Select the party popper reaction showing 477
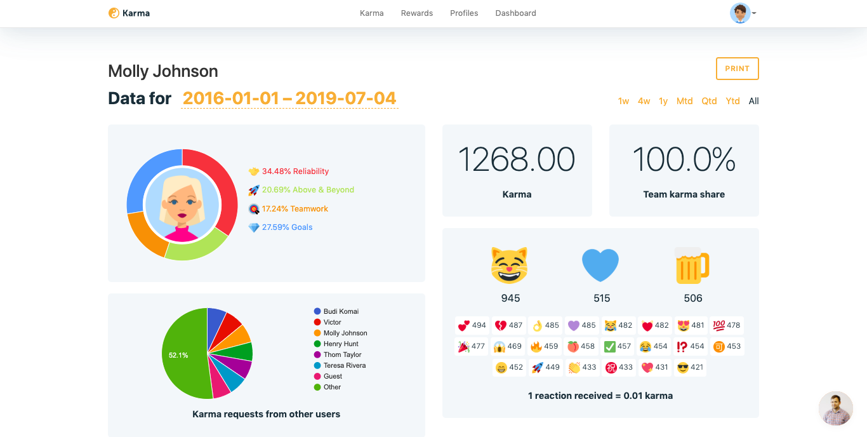 click(472, 346)
